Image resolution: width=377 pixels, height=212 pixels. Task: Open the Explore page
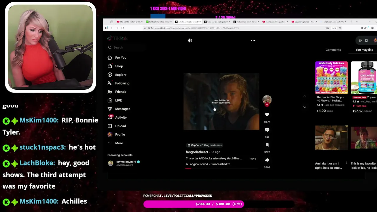pyautogui.click(x=117, y=75)
